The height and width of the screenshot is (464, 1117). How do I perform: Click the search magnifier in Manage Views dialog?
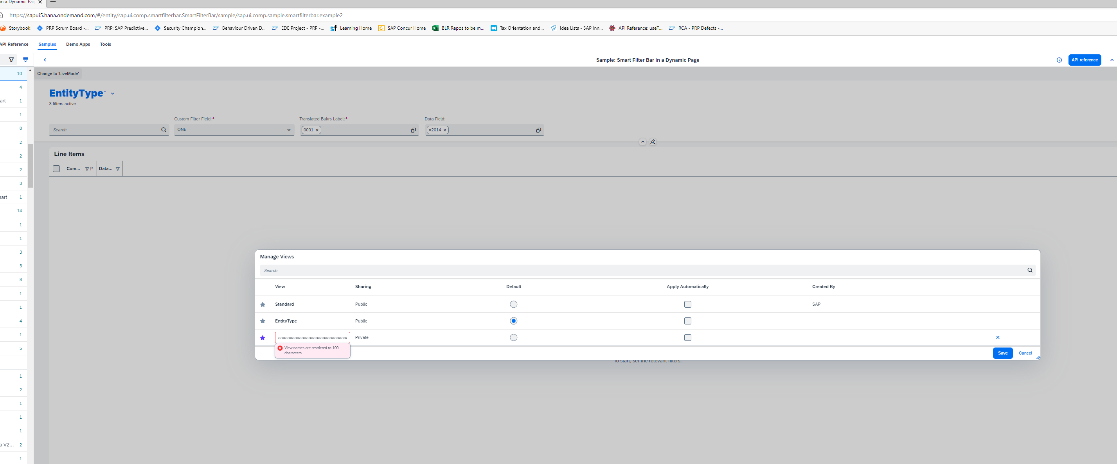pos(1030,270)
